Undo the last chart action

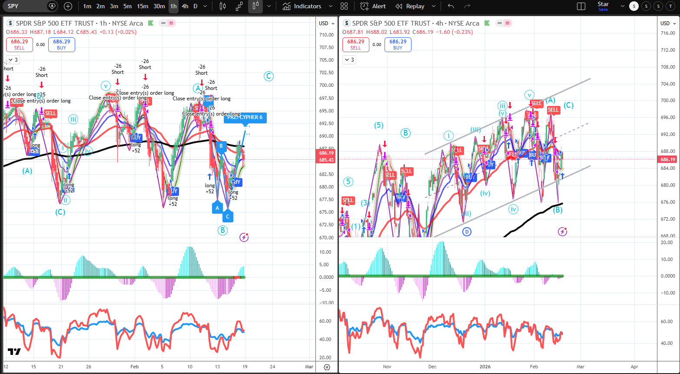(x=451, y=6)
